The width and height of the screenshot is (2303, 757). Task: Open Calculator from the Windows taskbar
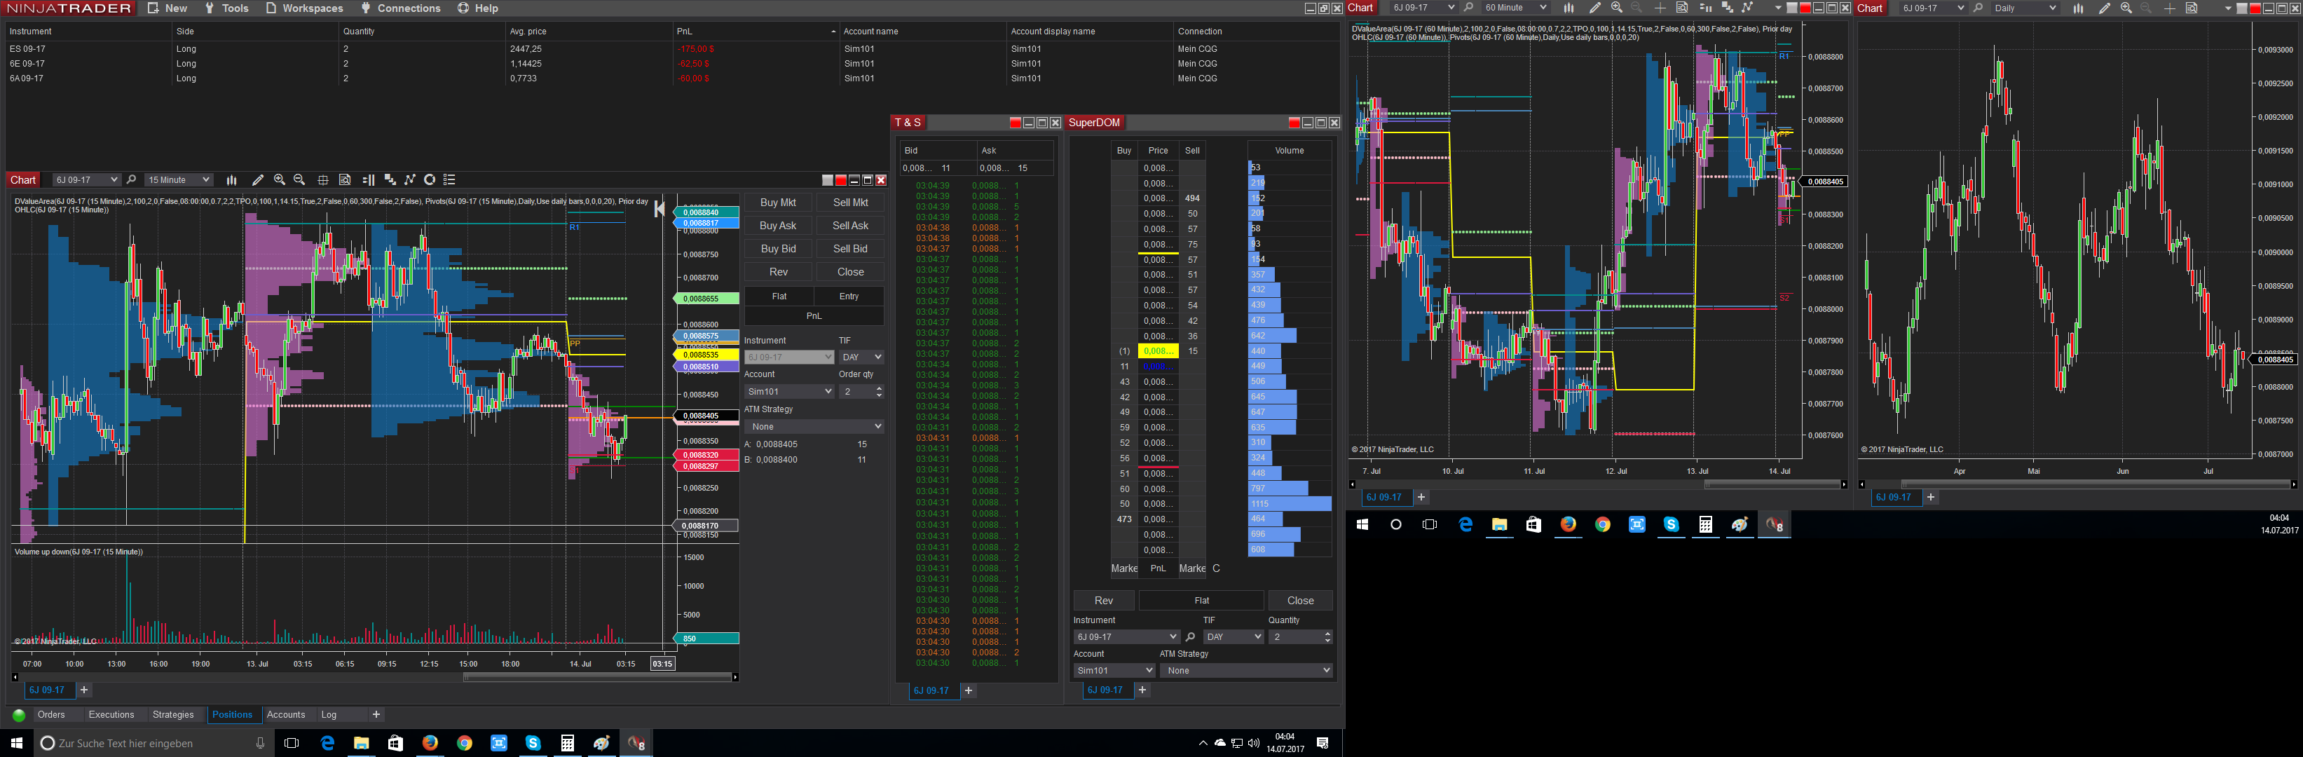pyautogui.click(x=567, y=744)
